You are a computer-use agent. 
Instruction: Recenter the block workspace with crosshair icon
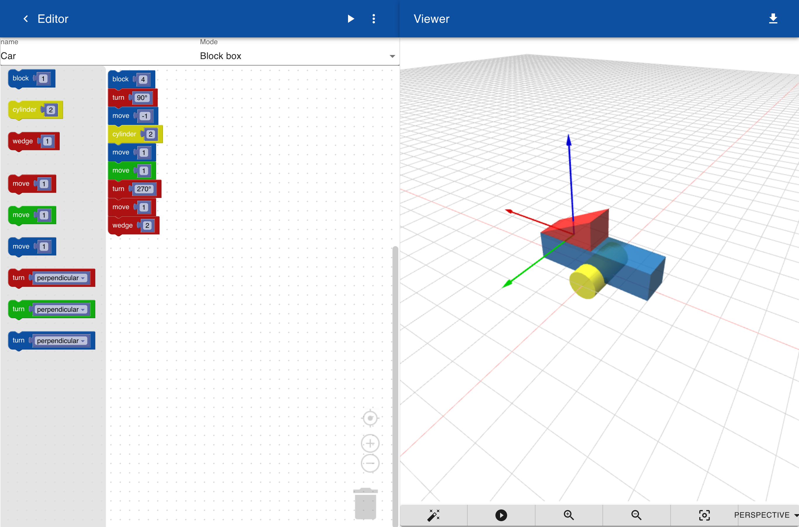coord(370,418)
